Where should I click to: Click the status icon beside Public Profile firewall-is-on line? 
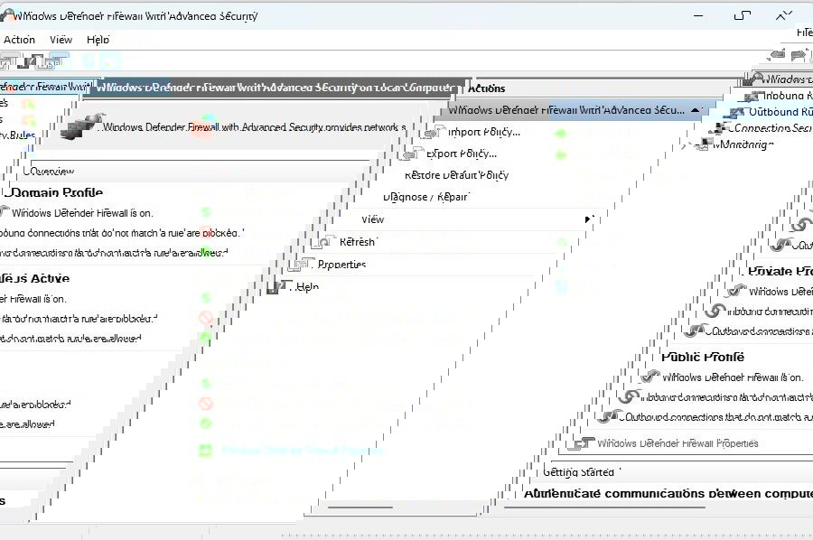[650, 377]
